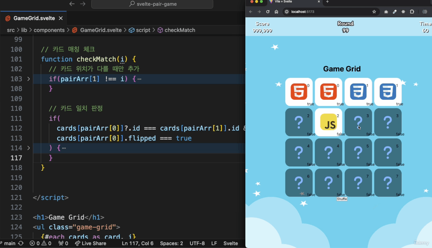This screenshot has width=432, height=248.
Task: Click the Svelte file icon in the tab
Action: (x=8, y=18)
